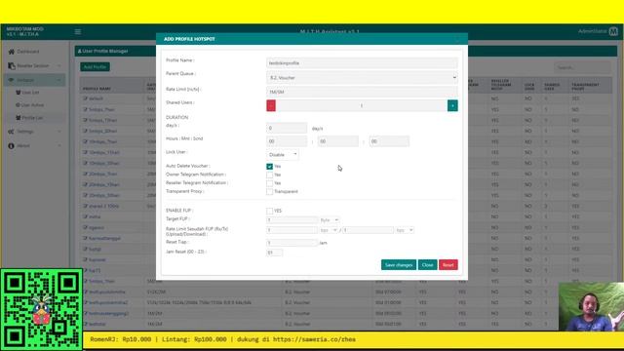Expand the Settings sidebar menu
The image size is (624, 351).
[35, 132]
